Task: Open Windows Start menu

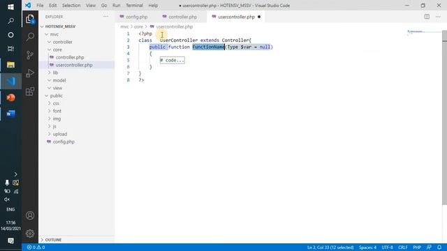Action: click(x=10, y=7)
